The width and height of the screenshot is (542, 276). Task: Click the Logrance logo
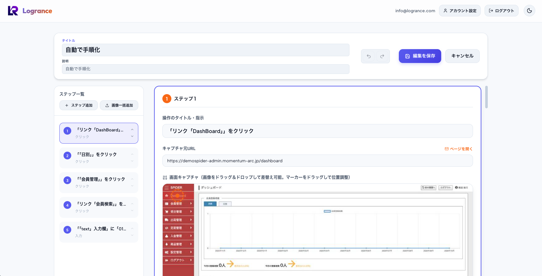coord(30,11)
